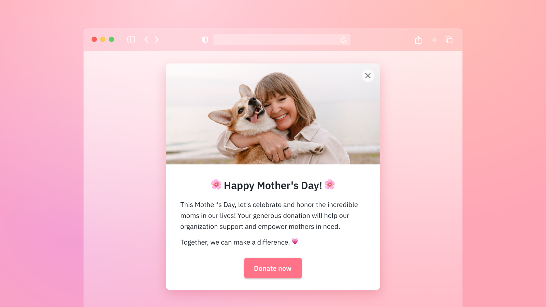Select the woman hugging corgi photo
Image resolution: width=546 pixels, height=307 pixels.
[273, 114]
